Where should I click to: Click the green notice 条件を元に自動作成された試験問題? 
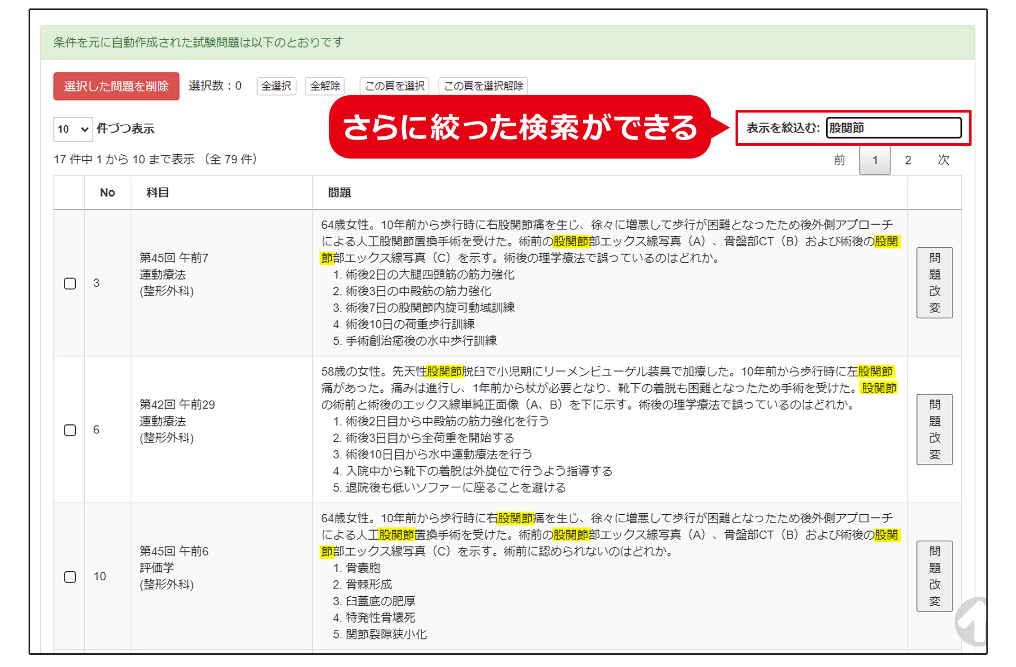point(198,42)
